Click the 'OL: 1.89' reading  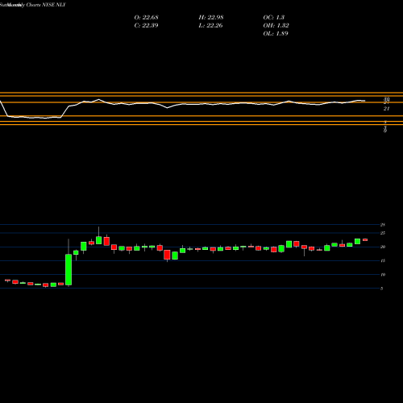(276, 34)
